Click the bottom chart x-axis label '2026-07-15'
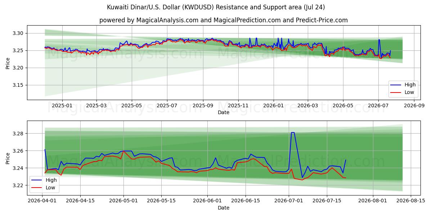The width and height of the screenshot is (432, 216). pos(327,201)
